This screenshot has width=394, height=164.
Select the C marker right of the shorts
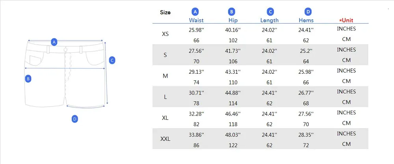click(112, 60)
